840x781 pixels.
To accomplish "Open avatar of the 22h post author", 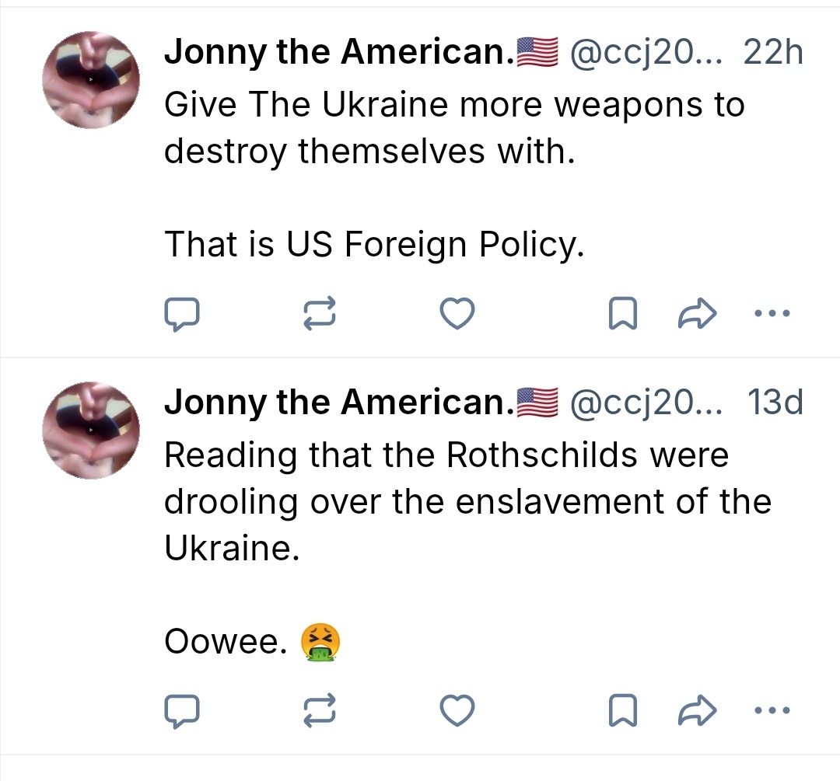I will [91, 79].
